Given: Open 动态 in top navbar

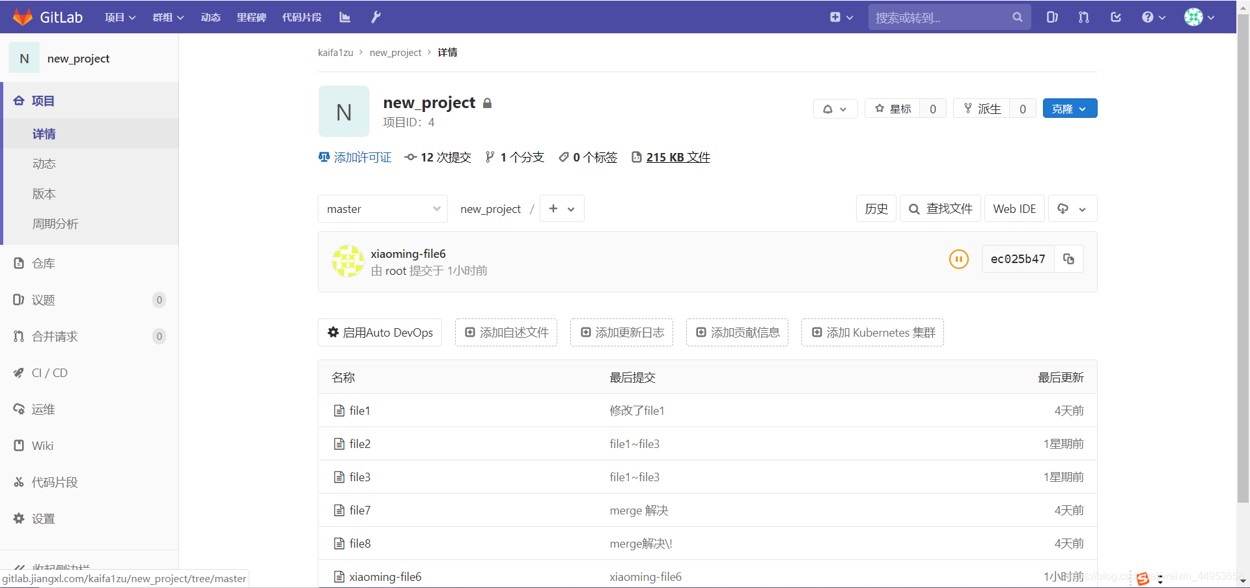Looking at the screenshot, I should (x=211, y=18).
